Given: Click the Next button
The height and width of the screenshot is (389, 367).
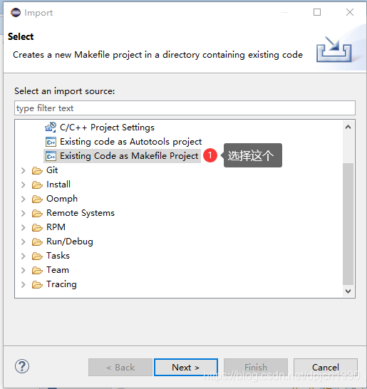Looking at the screenshot, I should click(x=186, y=367).
